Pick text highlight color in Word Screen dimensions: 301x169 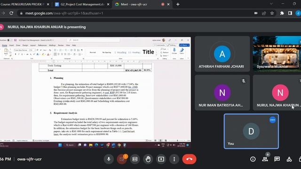click(x=43, y=54)
